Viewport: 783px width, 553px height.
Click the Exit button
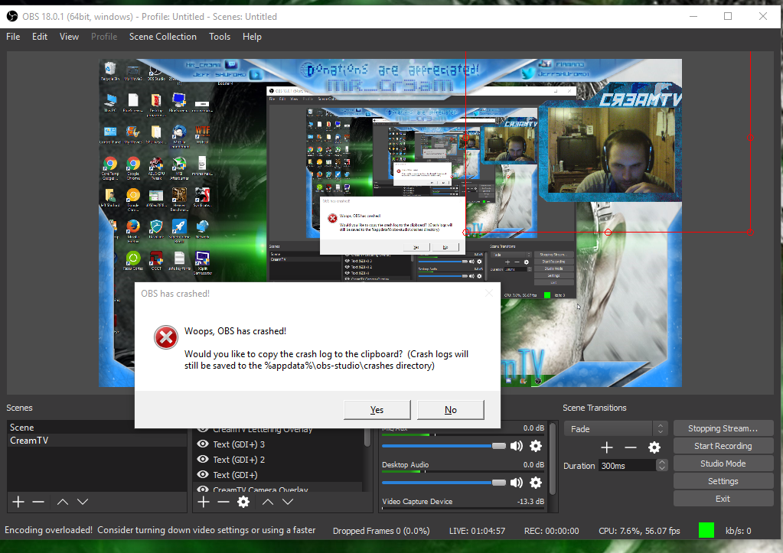[x=723, y=498]
